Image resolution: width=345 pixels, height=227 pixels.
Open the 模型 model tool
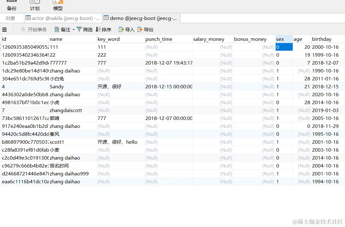tap(58, 5)
